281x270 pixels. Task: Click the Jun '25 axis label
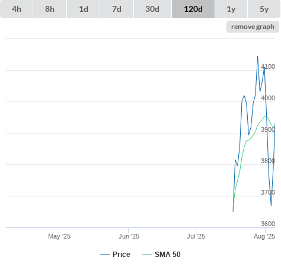click(x=129, y=236)
